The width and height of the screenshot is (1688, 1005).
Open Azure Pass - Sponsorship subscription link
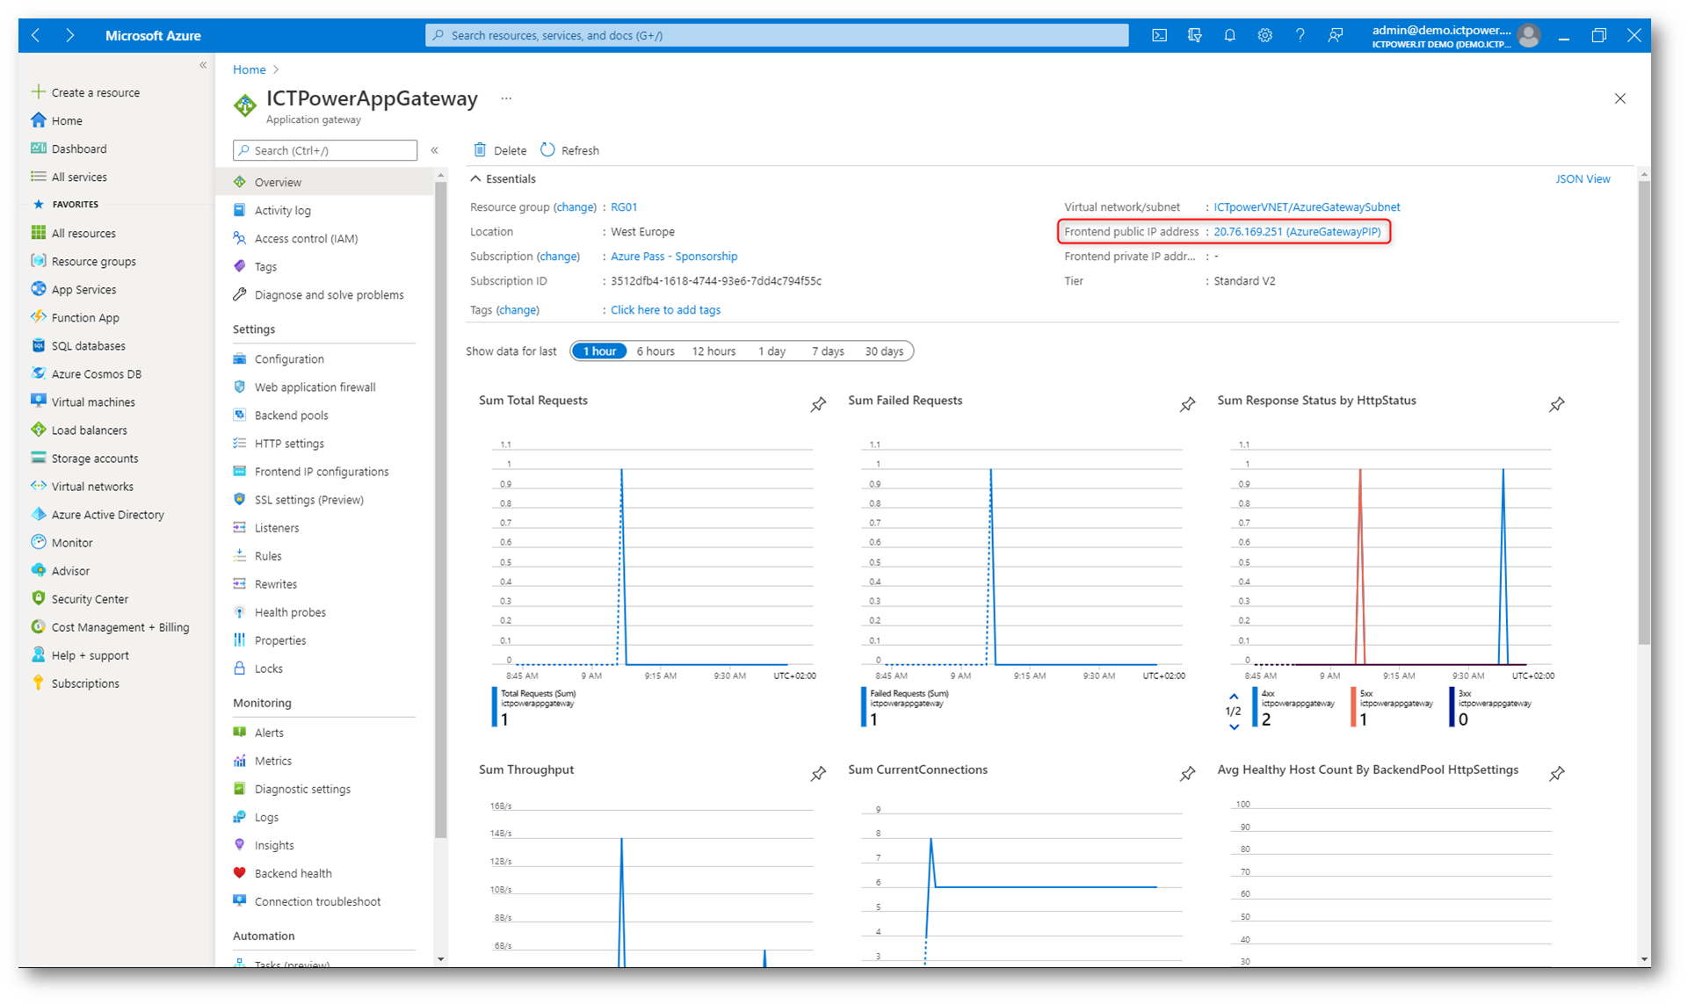(x=674, y=257)
